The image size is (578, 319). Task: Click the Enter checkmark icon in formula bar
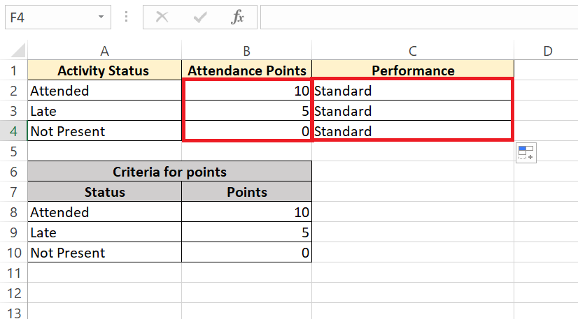click(200, 17)
